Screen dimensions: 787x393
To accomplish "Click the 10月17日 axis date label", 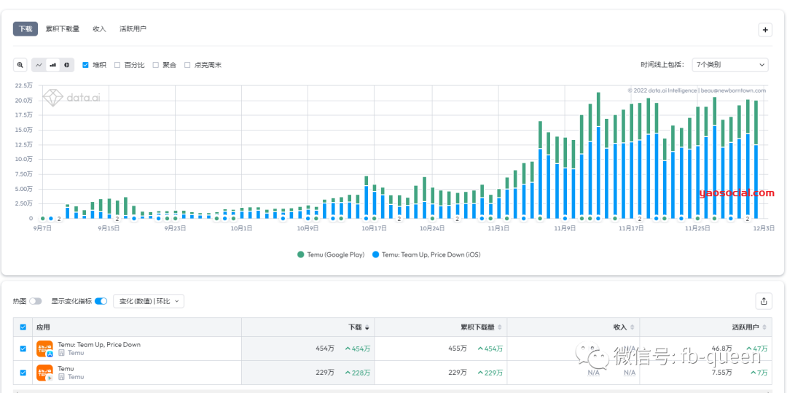I will [x=374, y=228].
